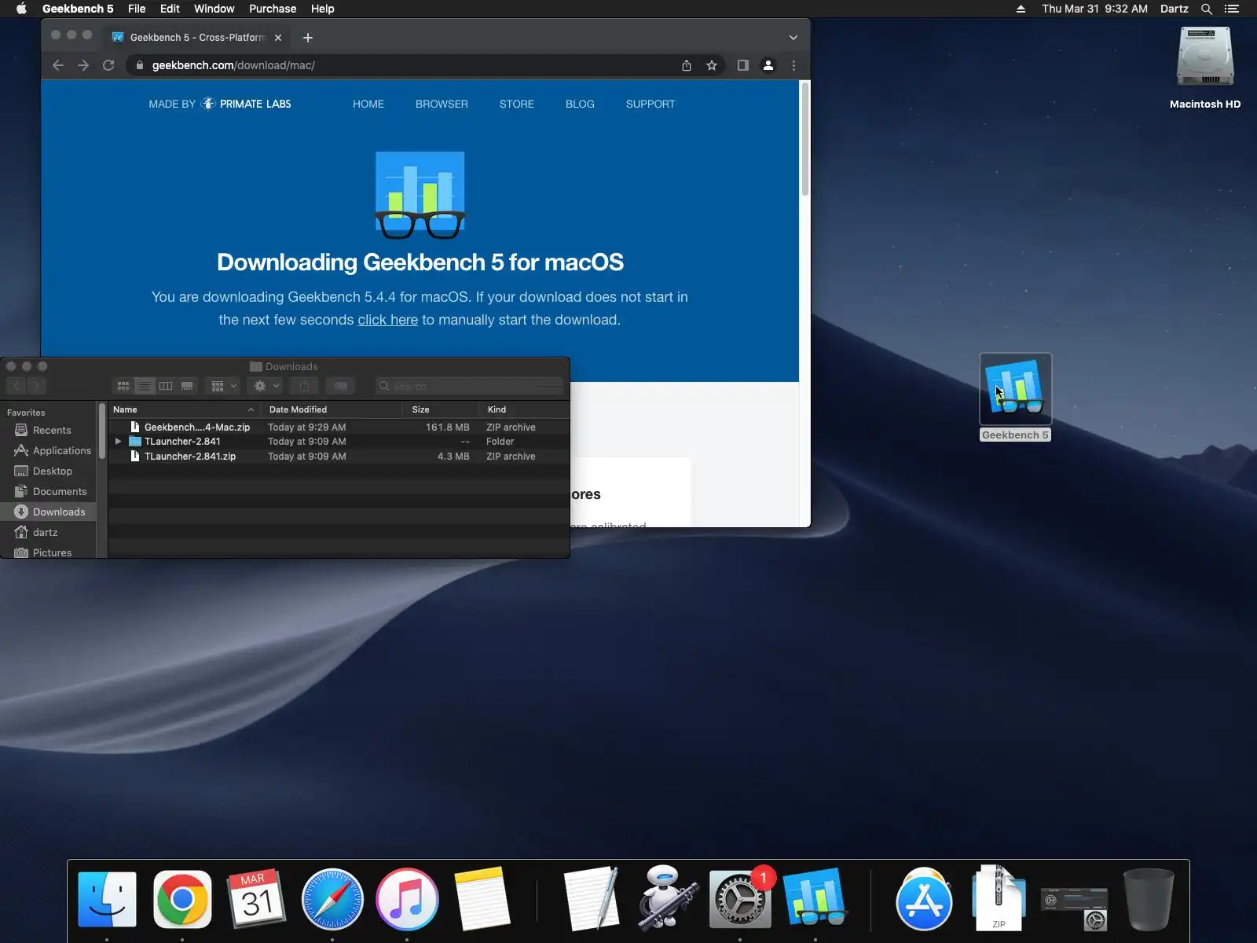Image resolution: width=1257 pixels, height=943 pixels.
Task: Select the Geekbench 5 desktop icon
Action: coord(1015,397)
